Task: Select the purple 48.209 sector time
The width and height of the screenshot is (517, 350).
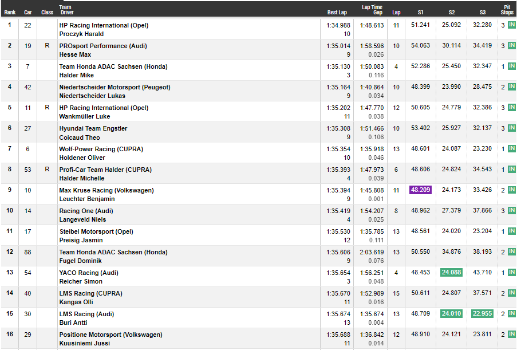Action: point(420,190)
